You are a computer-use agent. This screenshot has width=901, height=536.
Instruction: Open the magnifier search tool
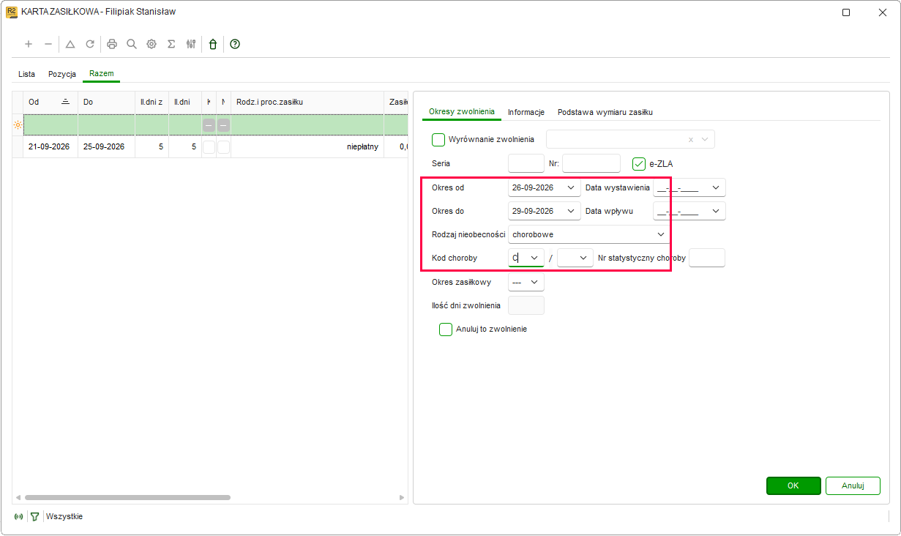[132, 44]
